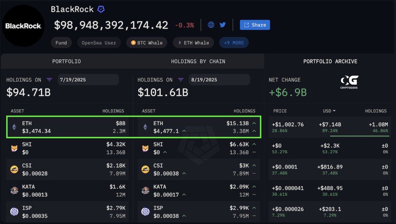Open filter icon beside 8/19/2025 date
This screenshot has width=396, height=224.
pyautogui.click(x=181, y=80)
